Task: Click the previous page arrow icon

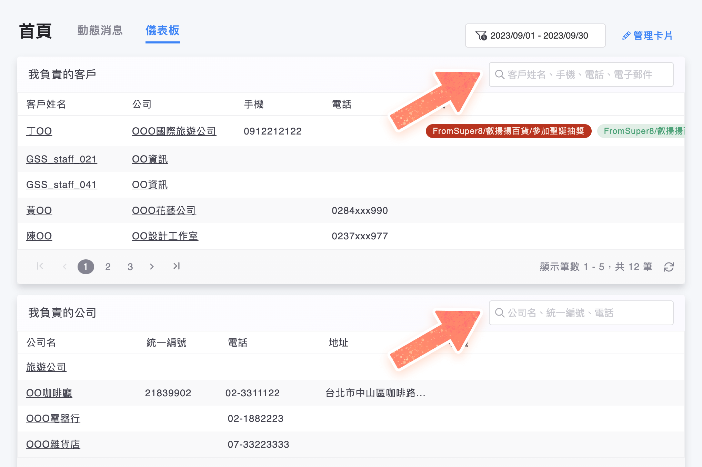Action: pos(65,266)
